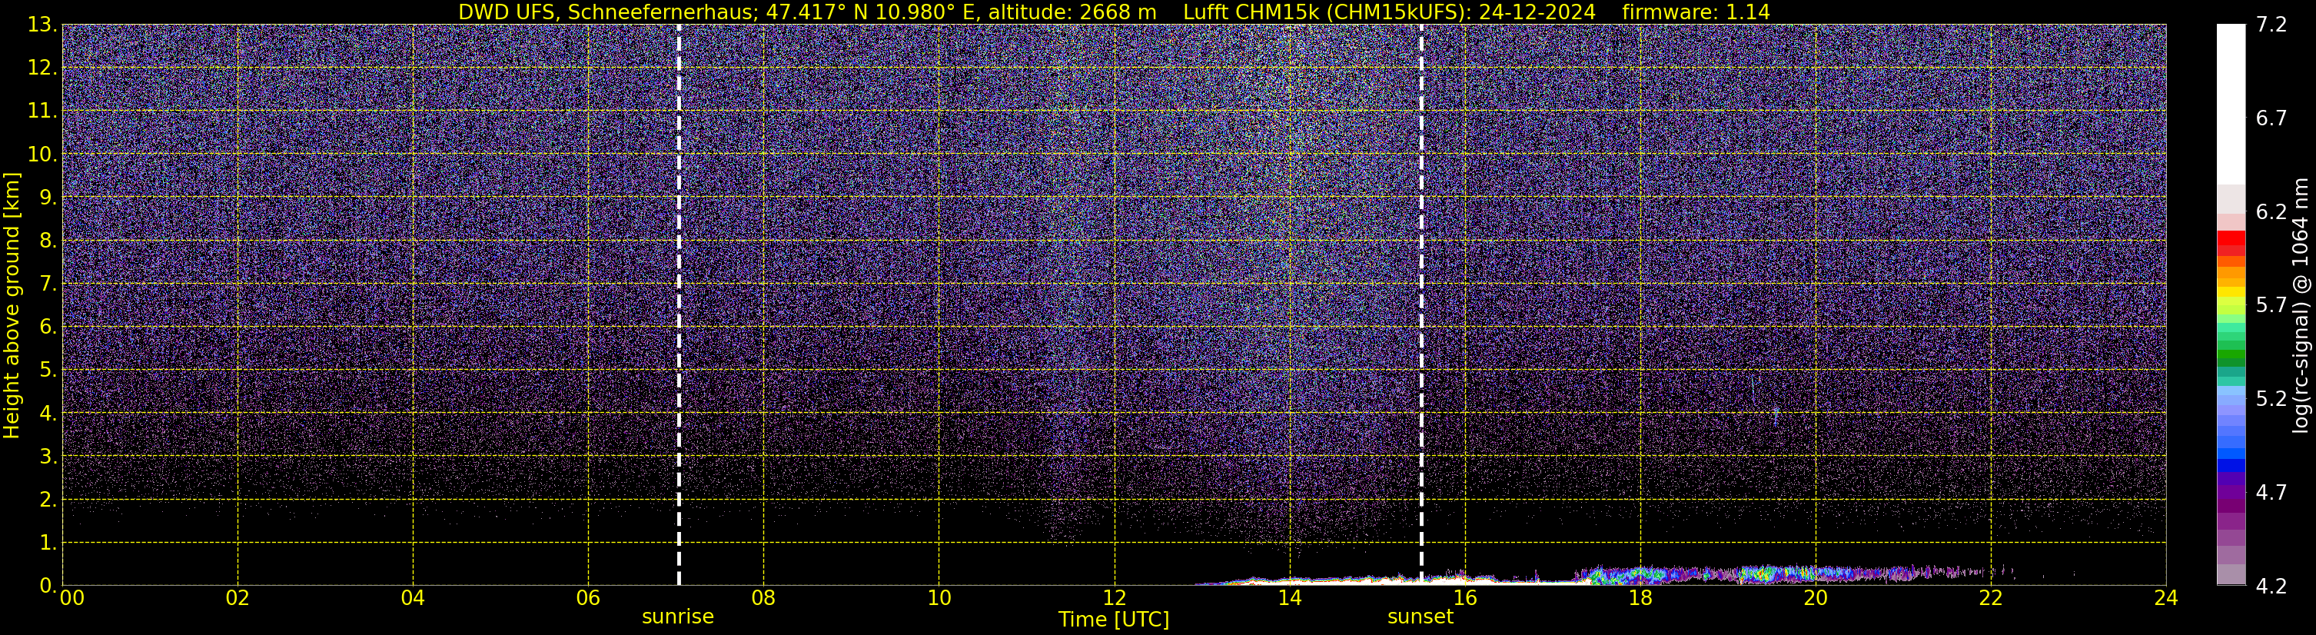Click the 7.2 value on the colorbar scale
The width and height of the screenshot is (2316, 635).
click(x=2271, y=25)
